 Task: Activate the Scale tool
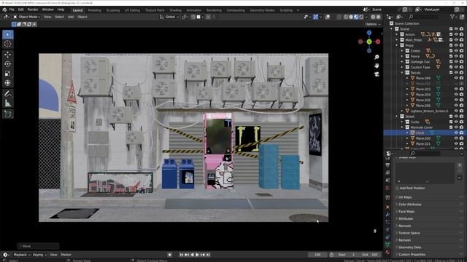click(x=8, y=74)
